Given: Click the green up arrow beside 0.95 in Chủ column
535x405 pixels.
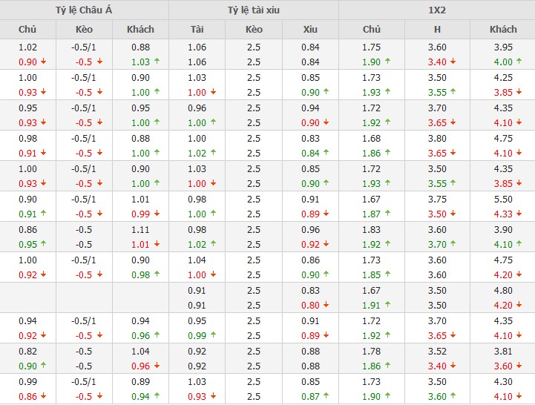Looking at the screenshot, I should [33, 244].
